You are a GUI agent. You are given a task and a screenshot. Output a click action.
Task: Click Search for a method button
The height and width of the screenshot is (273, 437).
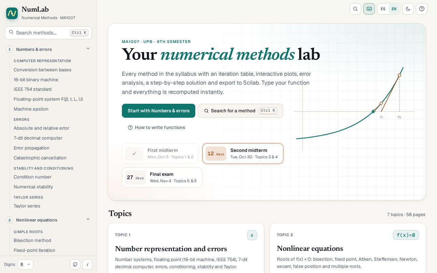click(240, 111)
